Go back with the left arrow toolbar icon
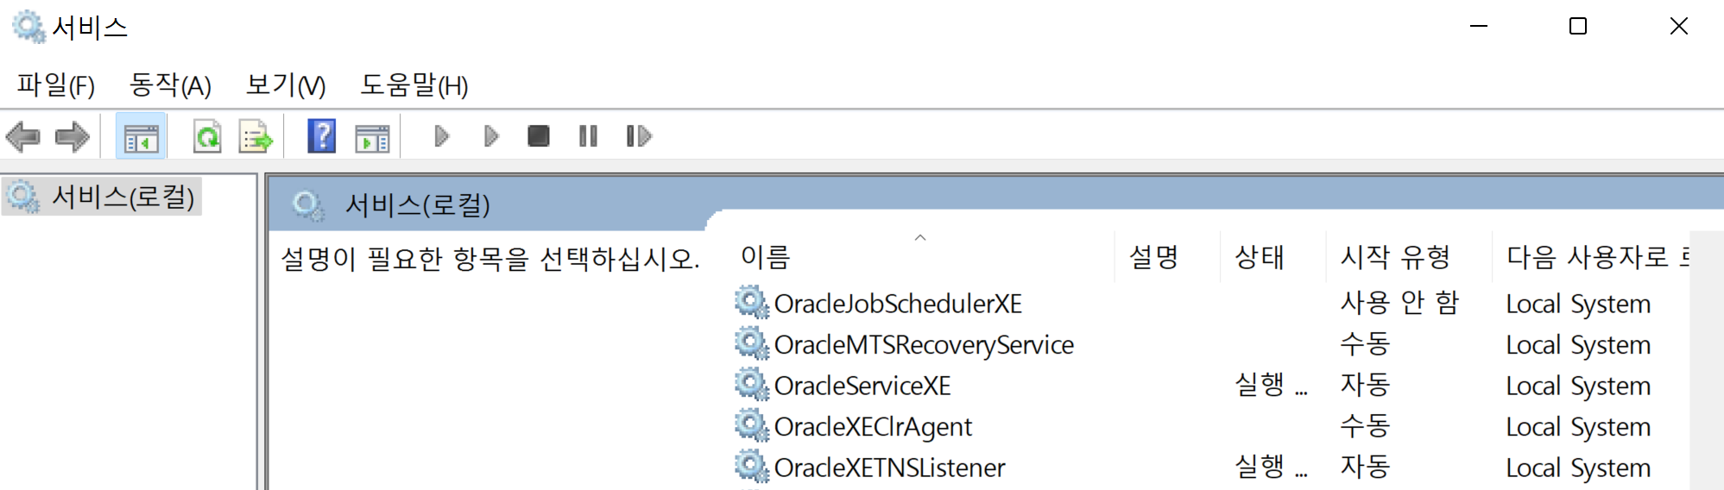Image resolution: width=1724 pixels, height=490 pixels. click(x=23, y=136)
